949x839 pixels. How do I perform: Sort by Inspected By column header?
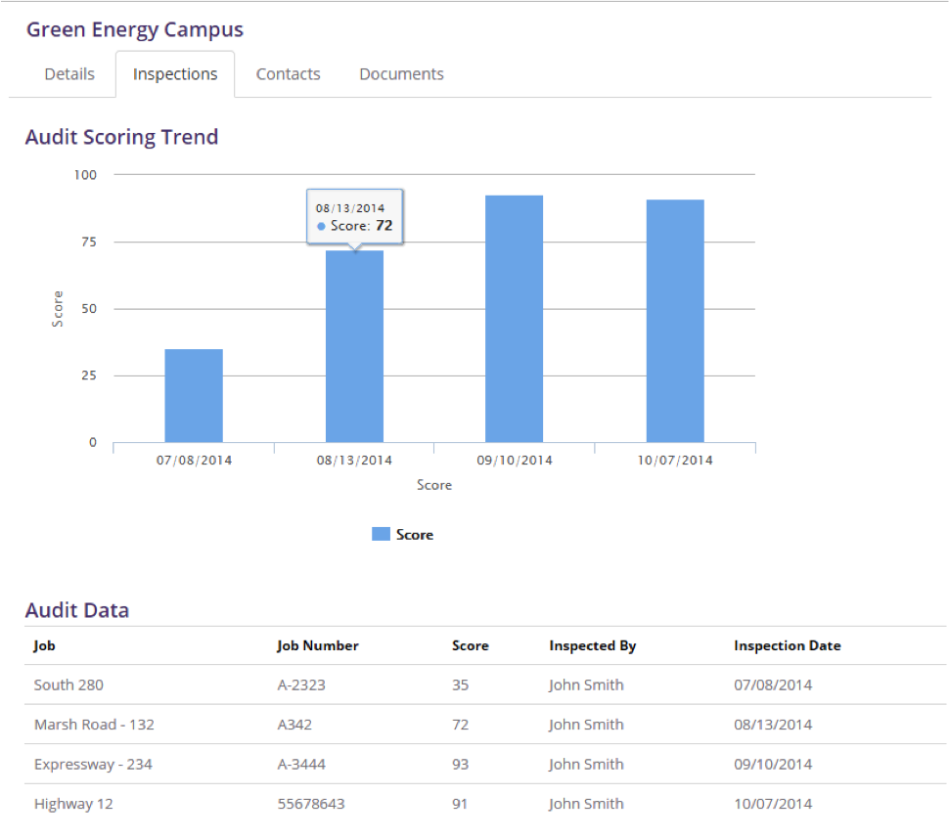coord(593,645)
